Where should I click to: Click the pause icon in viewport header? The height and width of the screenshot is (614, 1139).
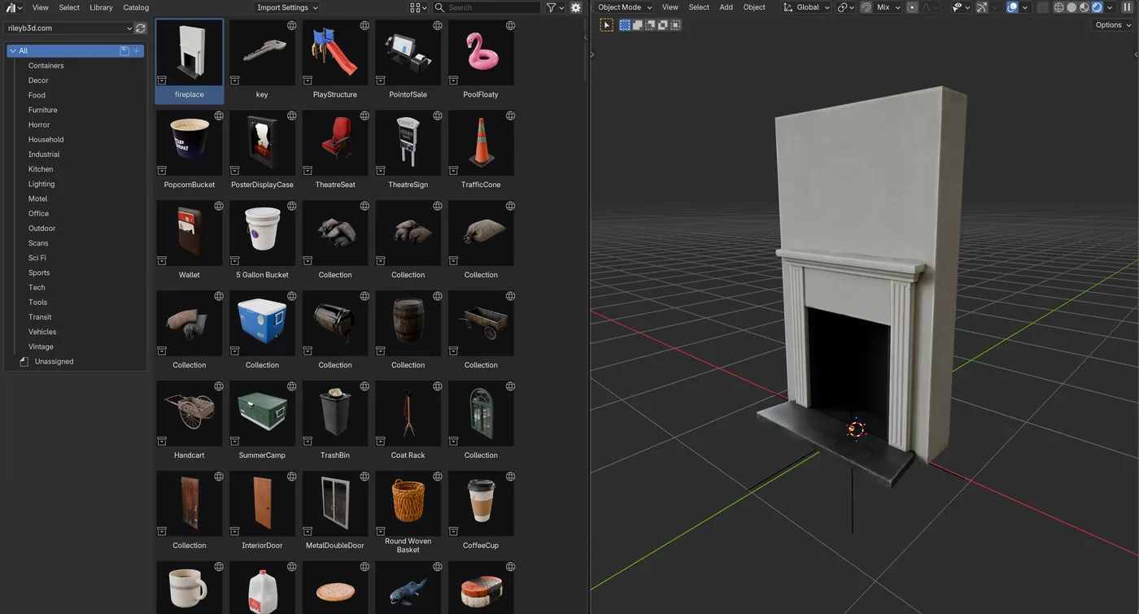[x=1128, y=7]
